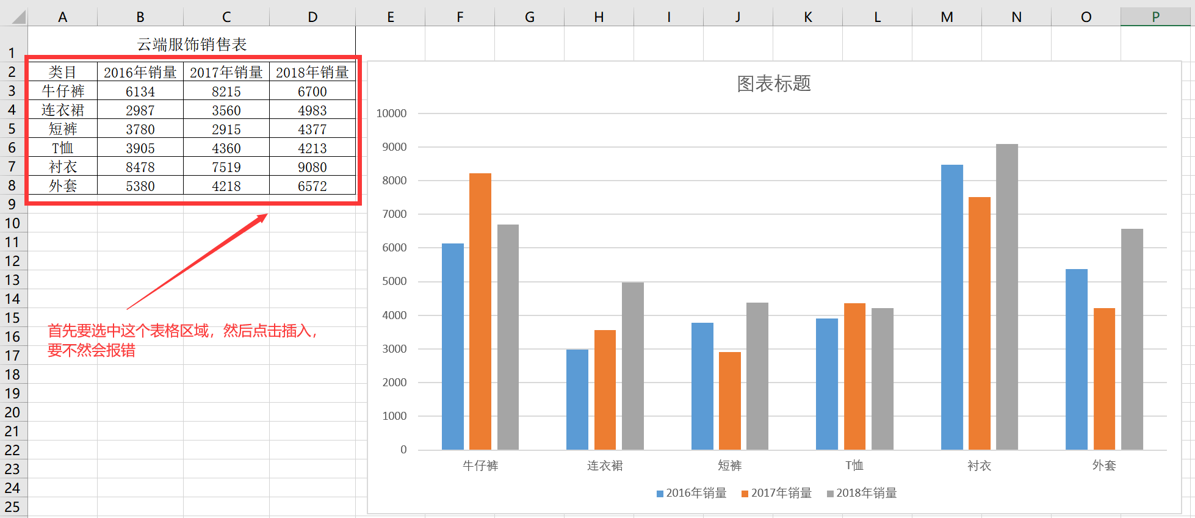Select column P header
The height and width of the screenshot is (518, 1195).
coord(1155,17)
